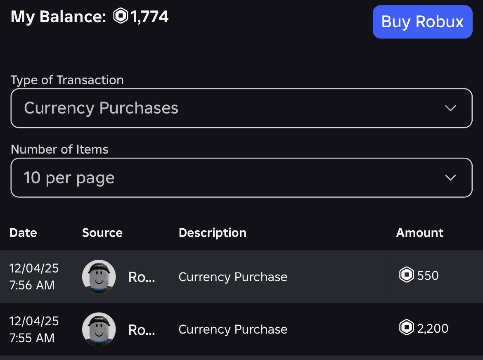483x360 pixels.
Task: Open the source name in the 7:55 AM row
Action: [x=142, y=329]
